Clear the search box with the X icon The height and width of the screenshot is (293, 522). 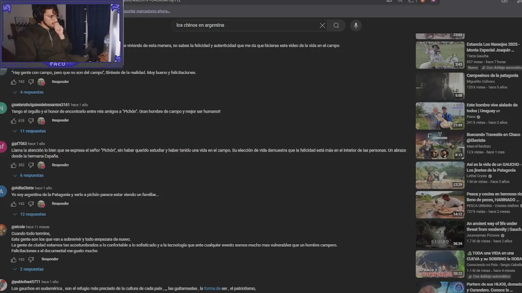(x=322, y=25)
